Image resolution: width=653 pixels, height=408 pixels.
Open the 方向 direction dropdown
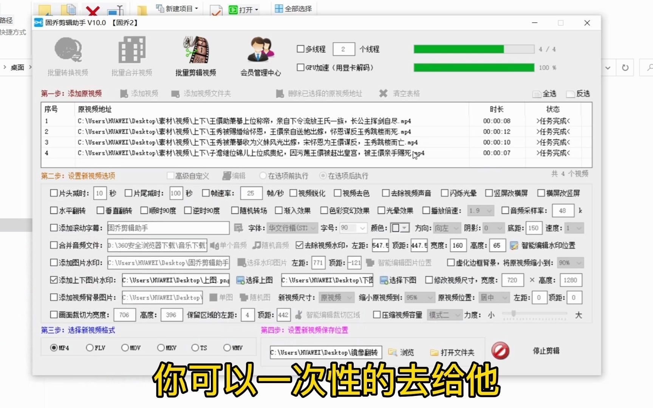tap(447, 228)
